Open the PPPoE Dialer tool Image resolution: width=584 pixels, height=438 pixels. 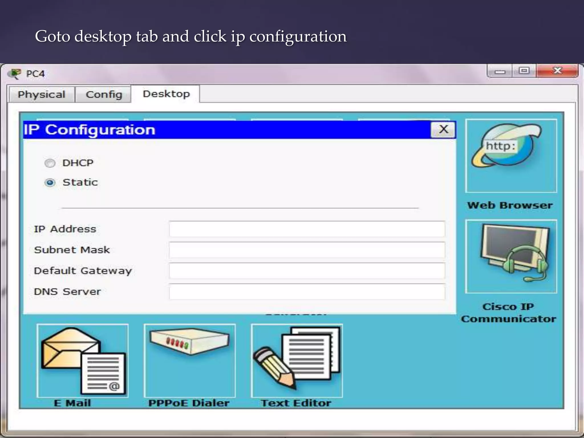tap(190, 360)
